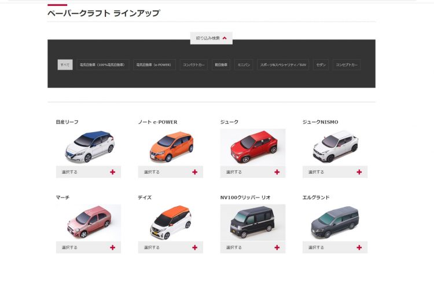
Task: Filter by スポーツ&スペシャリティ/SUV category
Action: coord(283,64)
